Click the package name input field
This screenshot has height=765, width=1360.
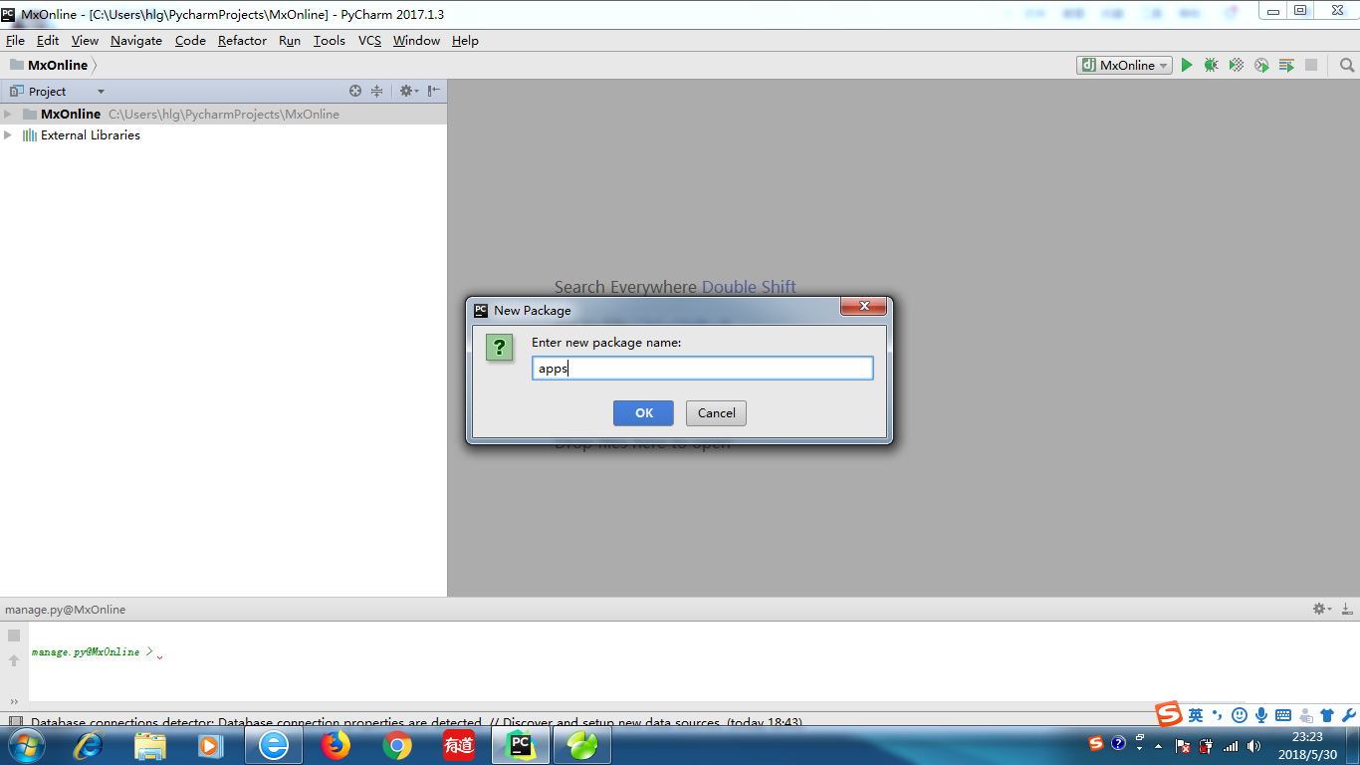point(702,369)
